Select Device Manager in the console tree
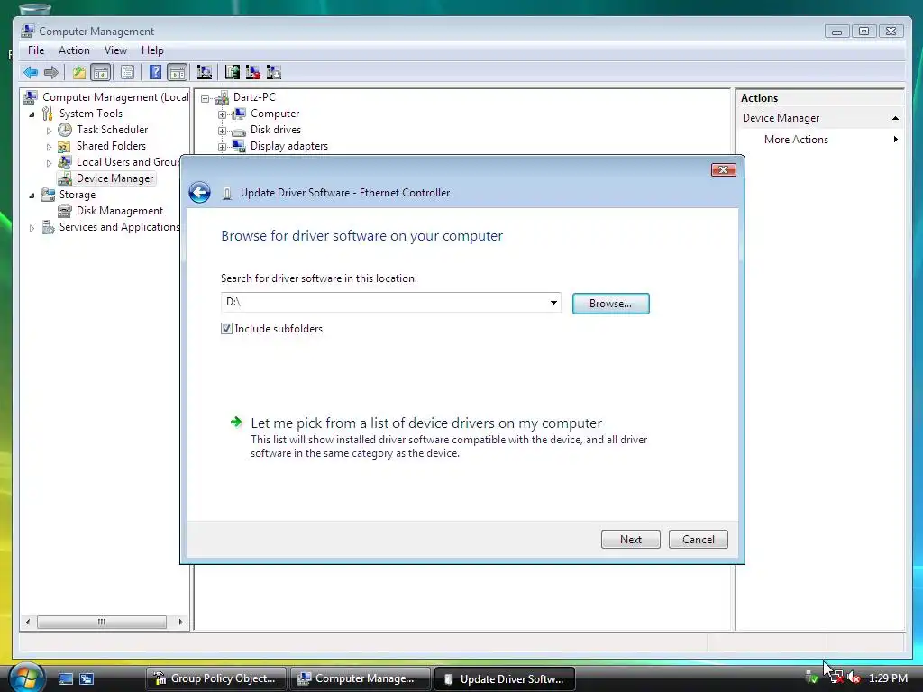Image resolution: width=923 pixels, height=692 pixels. pos(114,178)
